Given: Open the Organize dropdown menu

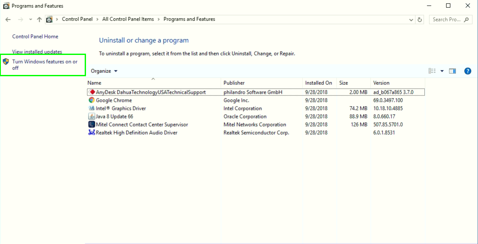Looking at the screenshot, I should point(104,71).
